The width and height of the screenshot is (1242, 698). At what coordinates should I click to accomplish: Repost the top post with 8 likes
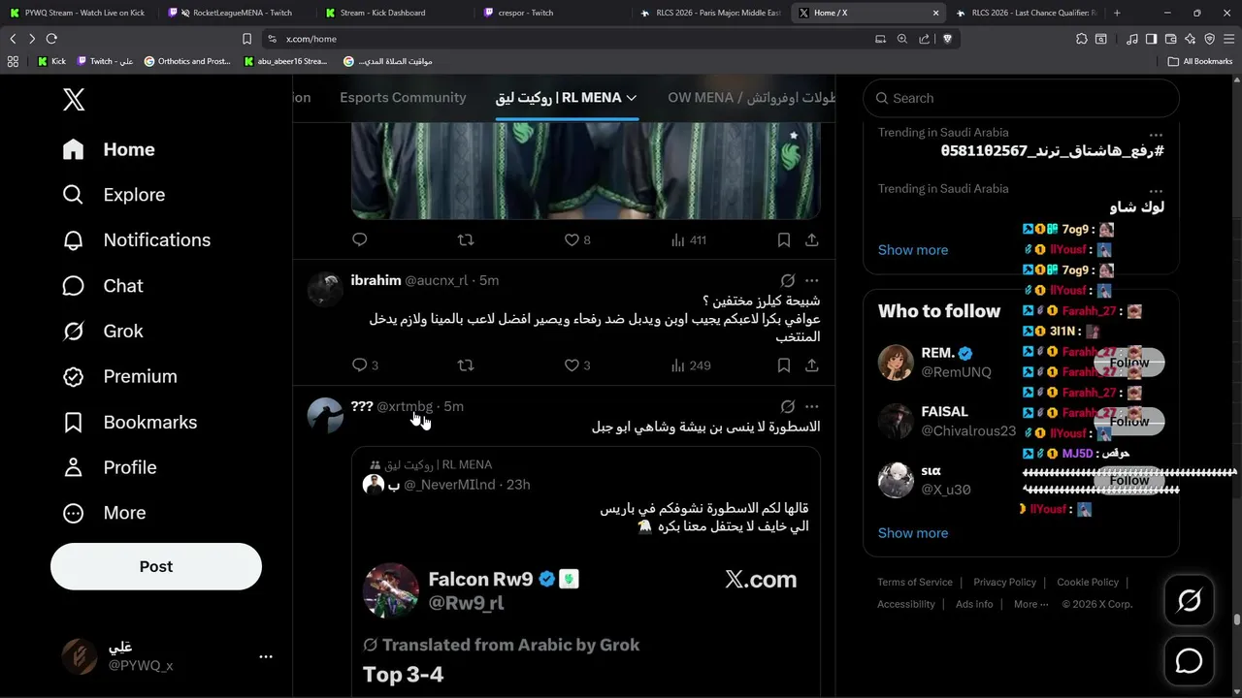(466, 239)
